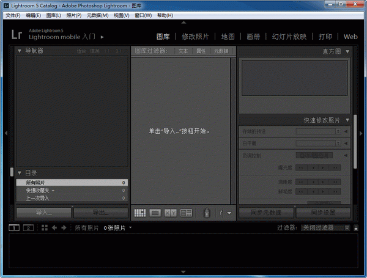Collapse the 导航器 navigator panel
The width and height of the screenshot is (367, 278).
[x=20, y=51]
